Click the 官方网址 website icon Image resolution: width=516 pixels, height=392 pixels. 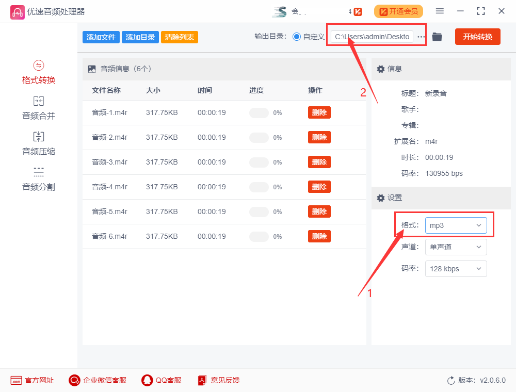(x=16, y=381)
